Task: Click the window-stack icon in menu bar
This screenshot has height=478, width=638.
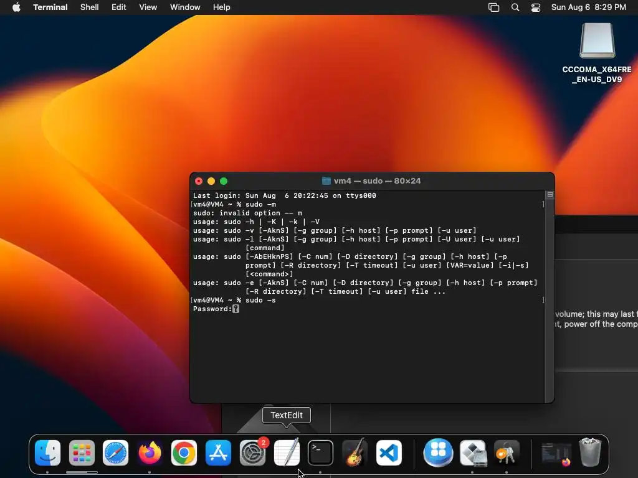Action: (x=493, y=7)
